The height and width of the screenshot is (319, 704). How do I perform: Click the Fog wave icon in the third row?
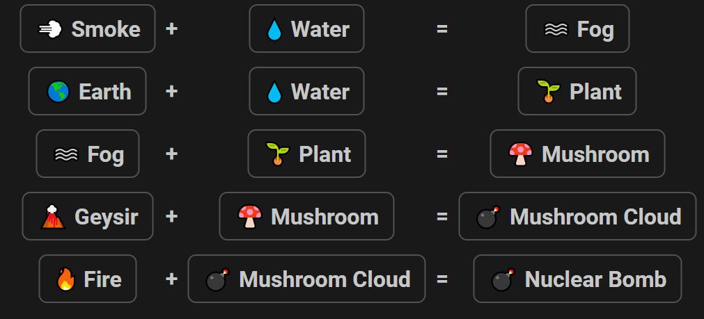click(66, 154)
